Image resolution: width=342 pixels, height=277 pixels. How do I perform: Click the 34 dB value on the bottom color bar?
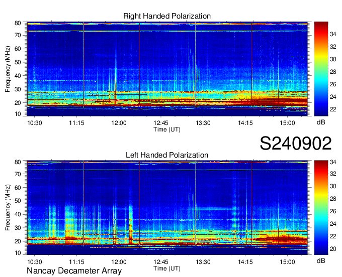point(333,162)
